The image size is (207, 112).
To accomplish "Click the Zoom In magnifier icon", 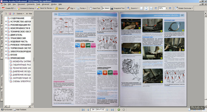I will (x=129, y=8).
